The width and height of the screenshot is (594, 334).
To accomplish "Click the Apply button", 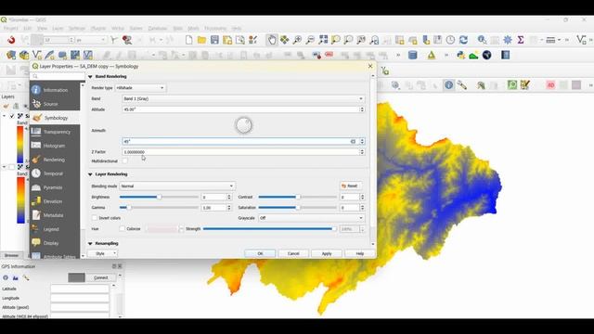I will pos(327,253).
